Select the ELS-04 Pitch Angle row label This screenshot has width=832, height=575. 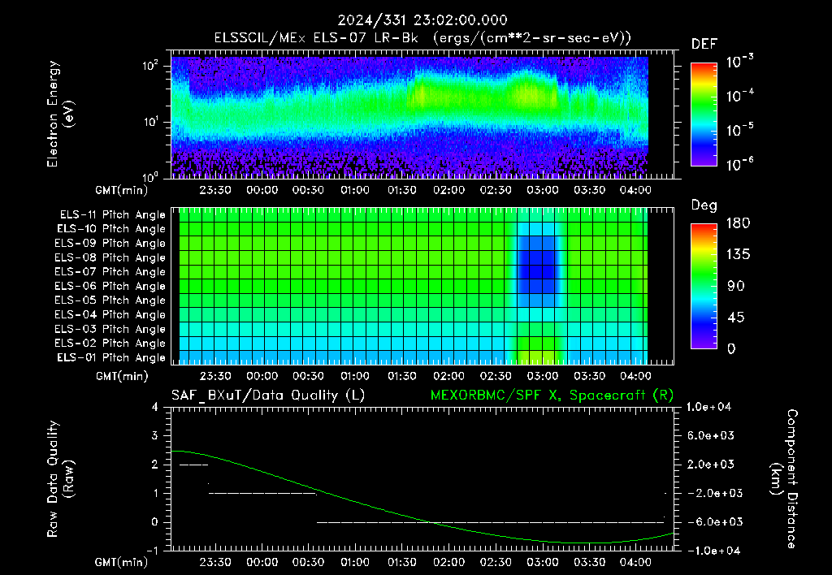110,314
